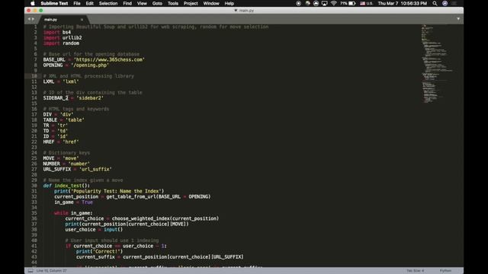Screen dimensions: 488x274
Task: Open the Sublime Text application menu
Action: pyautogui.click(x=54, y=3)
